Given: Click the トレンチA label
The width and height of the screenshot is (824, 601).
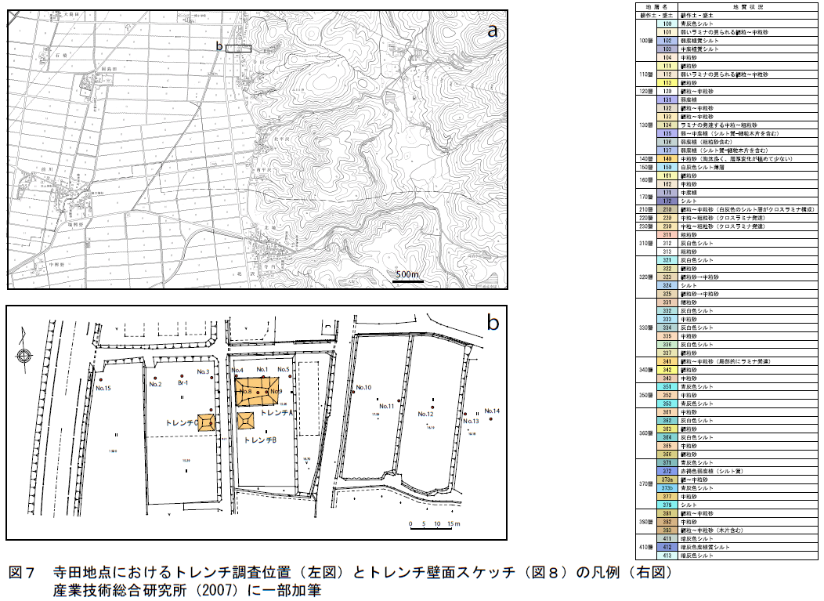Looking at the screenshot, I should pyautogui.click(x=276, y=413).
